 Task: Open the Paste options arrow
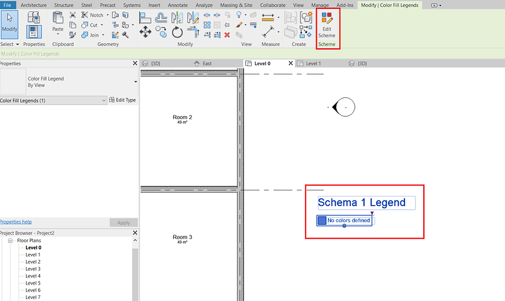point(58,34)
